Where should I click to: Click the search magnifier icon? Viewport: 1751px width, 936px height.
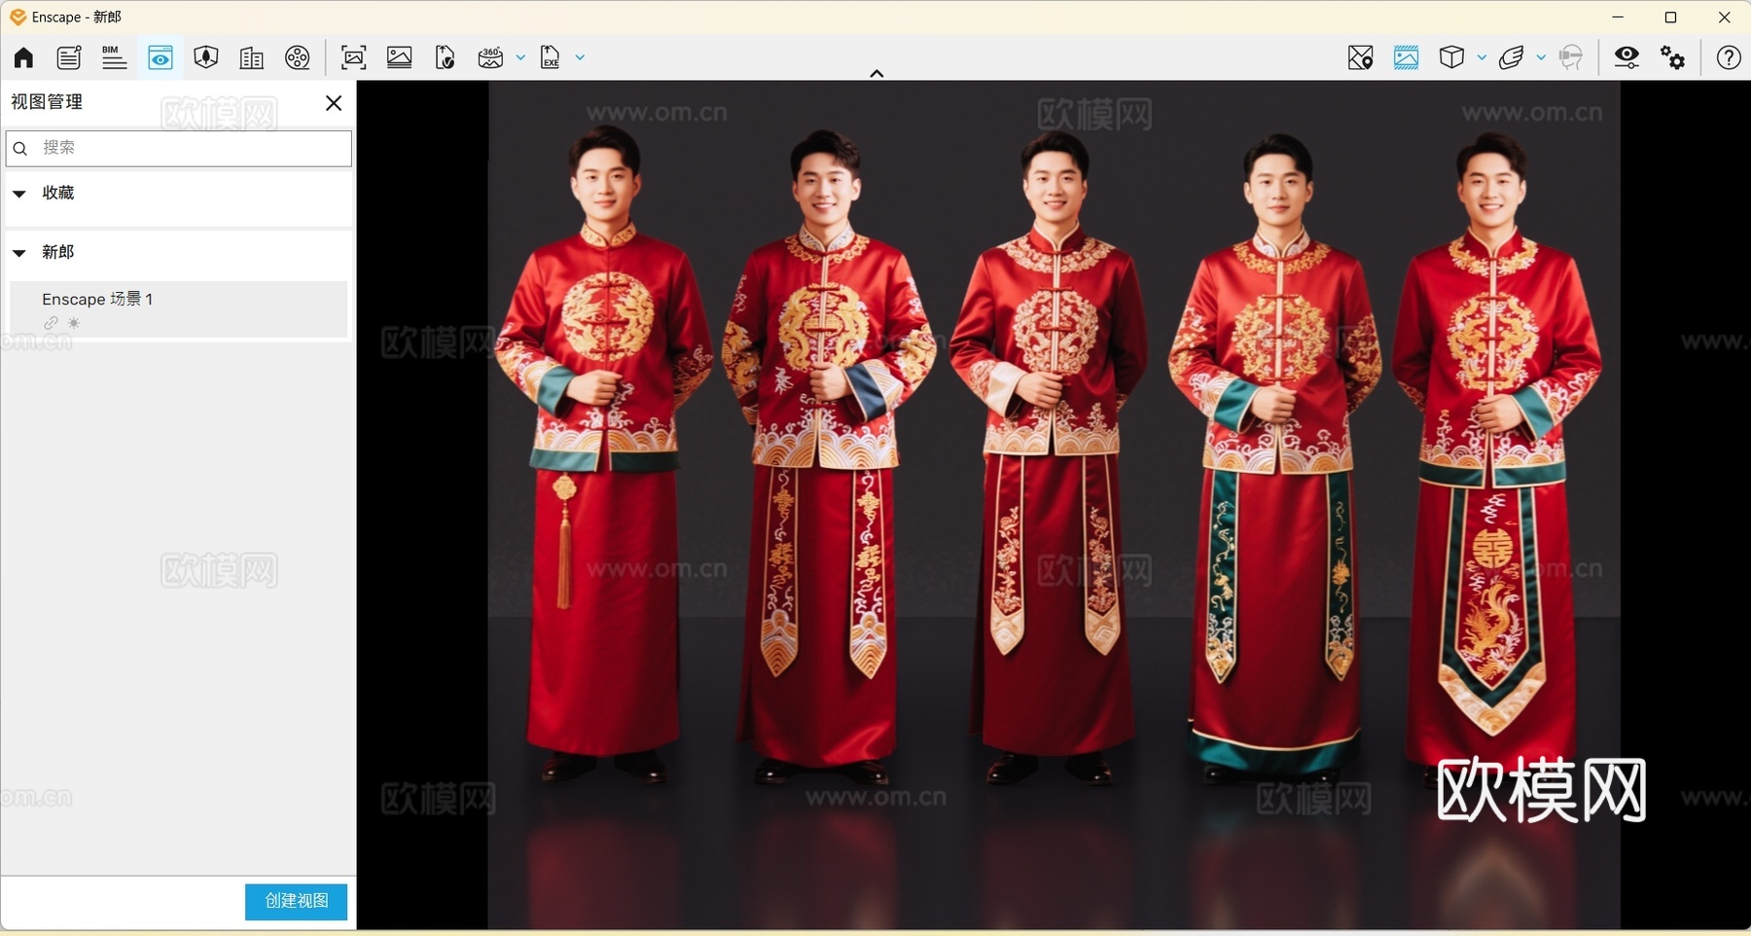20,149
